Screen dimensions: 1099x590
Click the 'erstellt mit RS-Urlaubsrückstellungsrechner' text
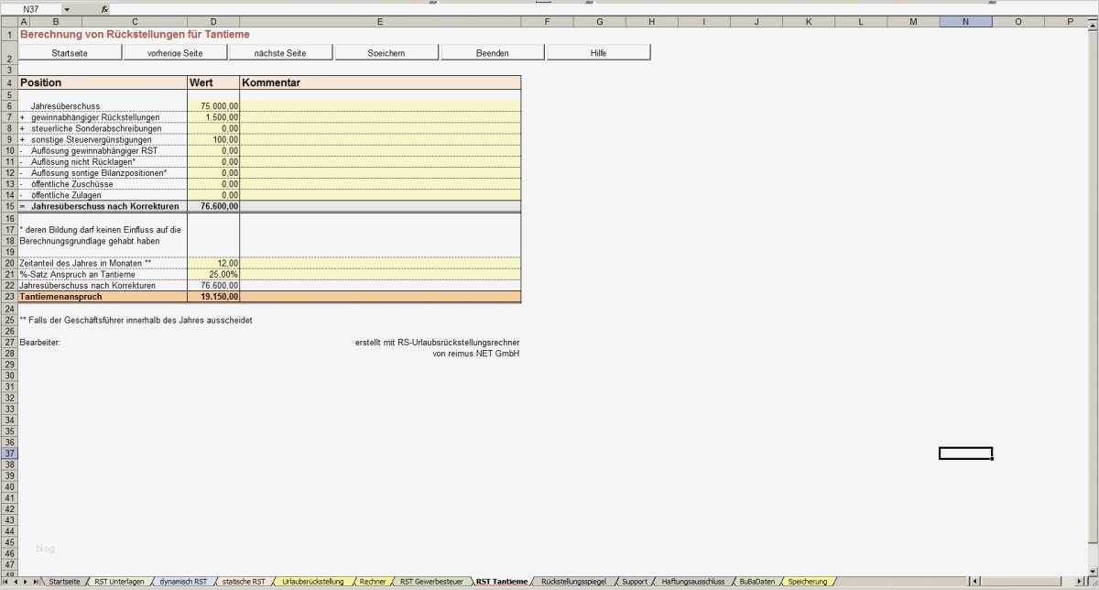point(438,342)
